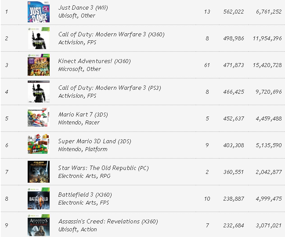Click the total sales figure 15,420,728
285x237 pixels.
click(x=267, y=65)
